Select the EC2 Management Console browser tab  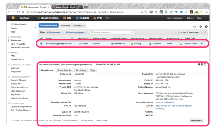[x=35, y=7]
